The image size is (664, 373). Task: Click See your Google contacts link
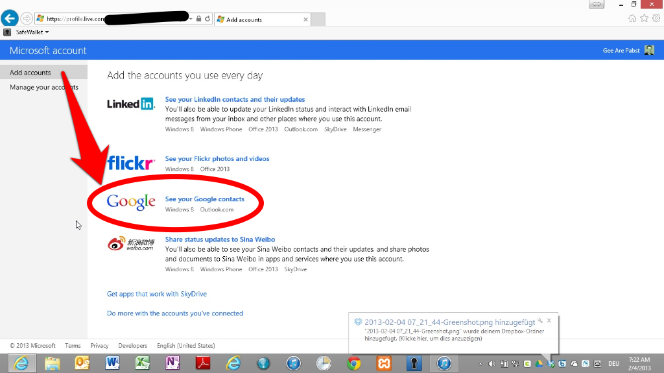click(x=205, y=199)
